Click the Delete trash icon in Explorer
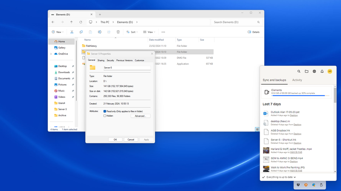This screenshot has width=341, height=191. [x=118, y=32]
